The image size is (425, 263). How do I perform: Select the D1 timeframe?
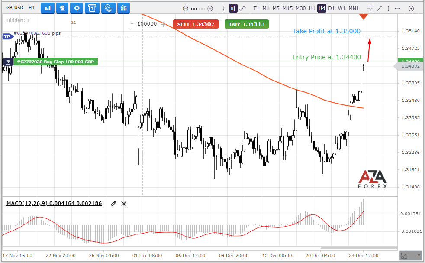tap(332, 8)
